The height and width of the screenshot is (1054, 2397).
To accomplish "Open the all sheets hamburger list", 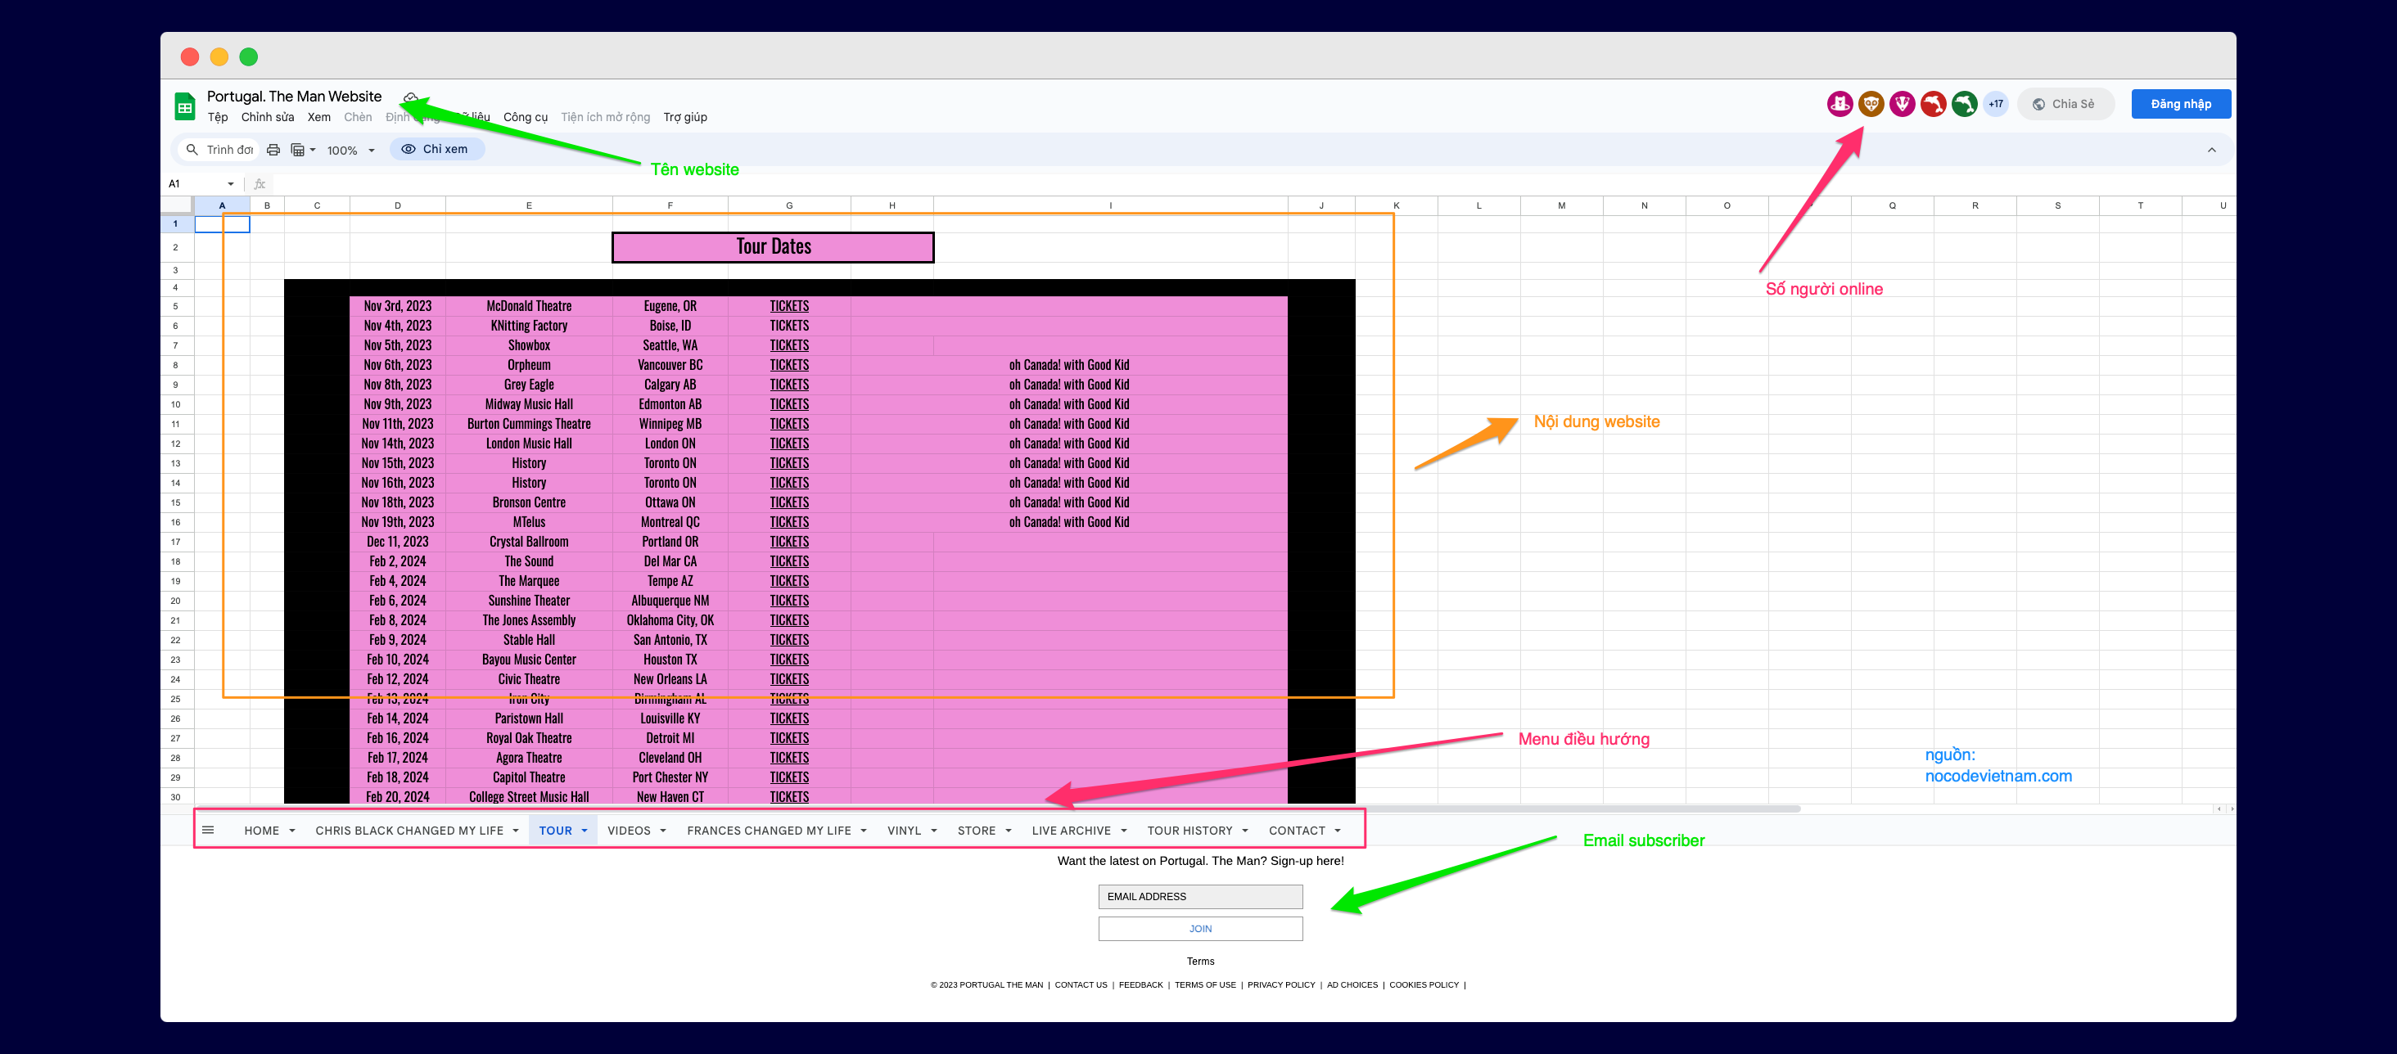I will (x=209, y=830).
